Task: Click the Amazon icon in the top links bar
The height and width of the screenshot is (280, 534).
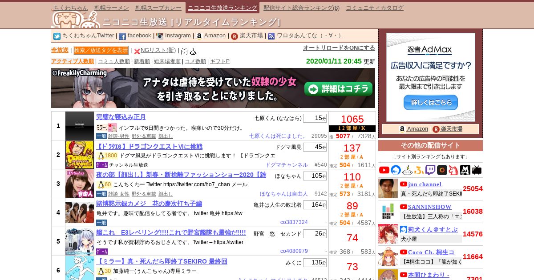Action: click(x=199, y=36)
